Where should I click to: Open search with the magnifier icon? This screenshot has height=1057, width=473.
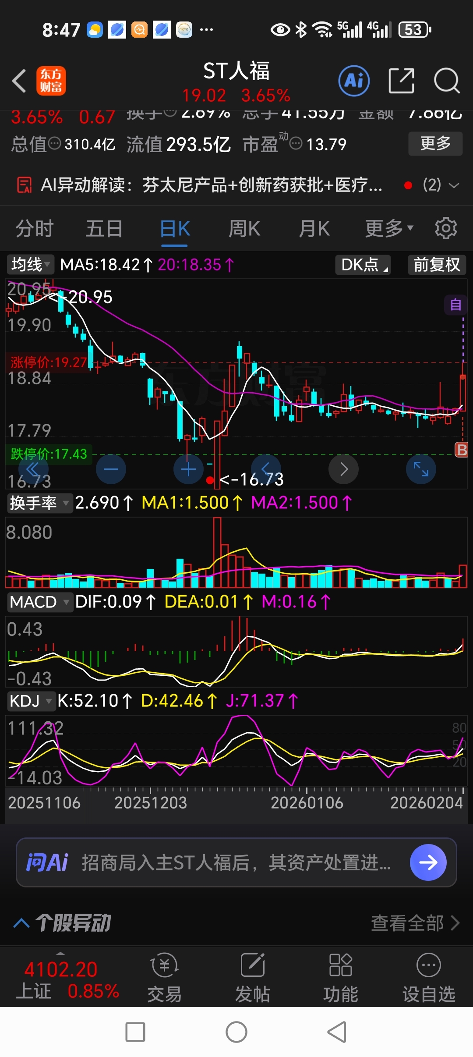tap(447, 81)
